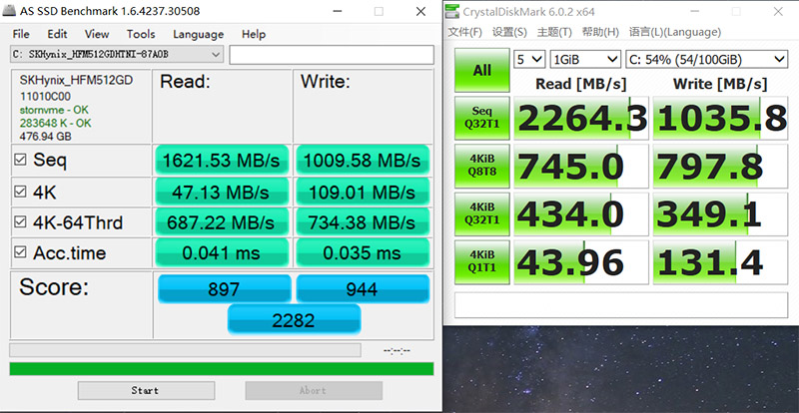Open the test count dropdown showing 5
799x413 pixels.
[x=529, y=60]
